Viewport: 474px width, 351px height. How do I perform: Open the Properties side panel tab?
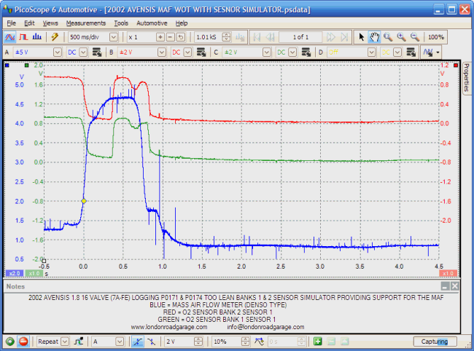click(466, 77)
